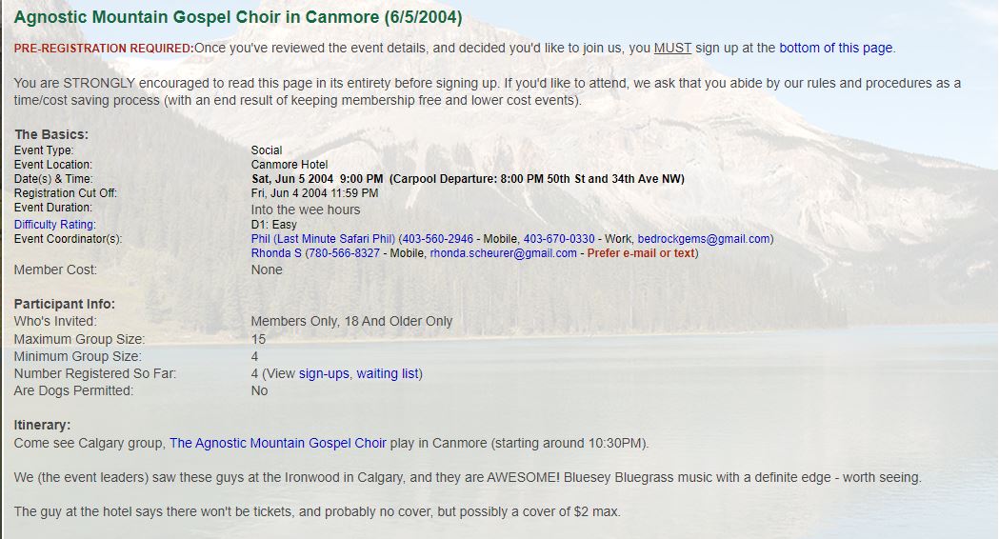View the waiting list

point(387,374)
